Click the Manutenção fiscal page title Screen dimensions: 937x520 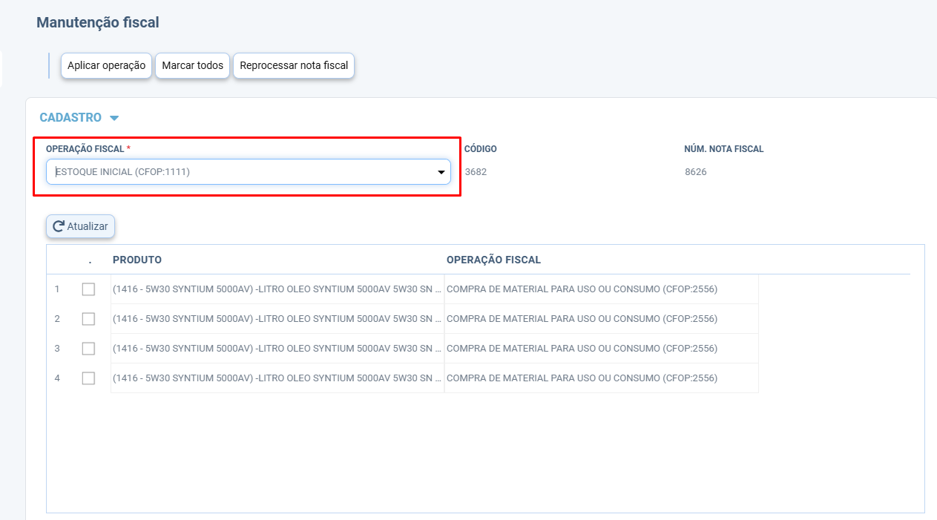pos(98,22)
